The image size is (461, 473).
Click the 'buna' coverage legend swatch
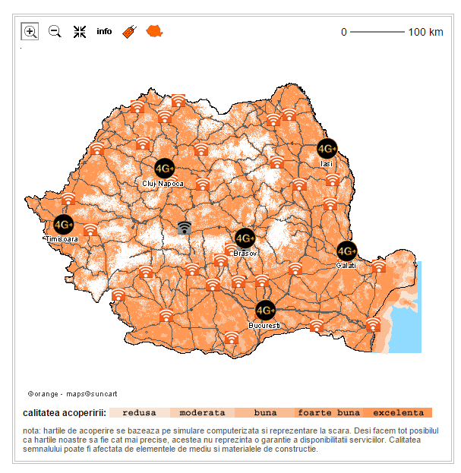(265, 413)
